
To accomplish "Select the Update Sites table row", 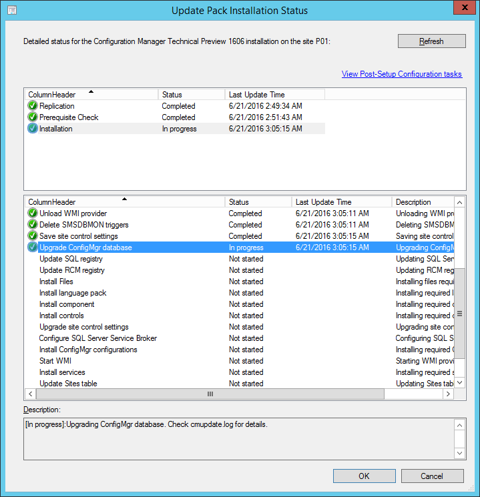I will point(240,383).
